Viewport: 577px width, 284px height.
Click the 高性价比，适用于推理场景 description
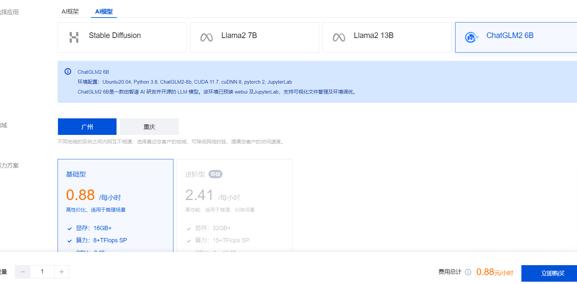pos(96,210)
